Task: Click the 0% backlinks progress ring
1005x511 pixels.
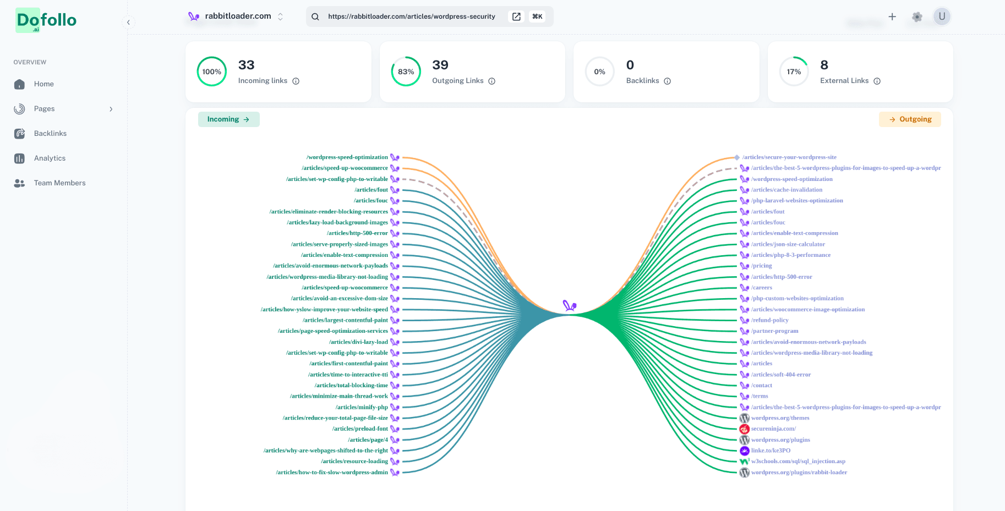Action: (x=600, y=72)
